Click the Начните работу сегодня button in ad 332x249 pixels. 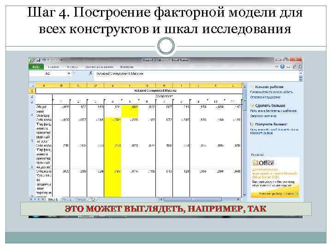coord(279,194)
